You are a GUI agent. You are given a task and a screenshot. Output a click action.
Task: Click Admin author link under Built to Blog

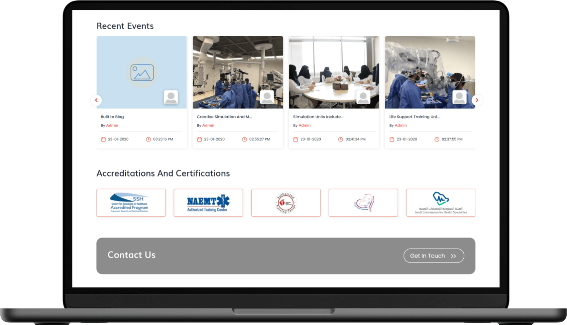pyautogui.click(x=112, y=125)
